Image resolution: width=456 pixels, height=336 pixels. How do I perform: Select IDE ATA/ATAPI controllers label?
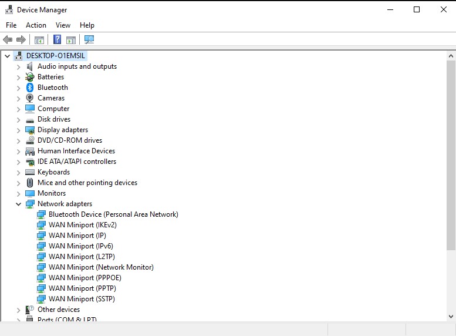pos(77,162)
